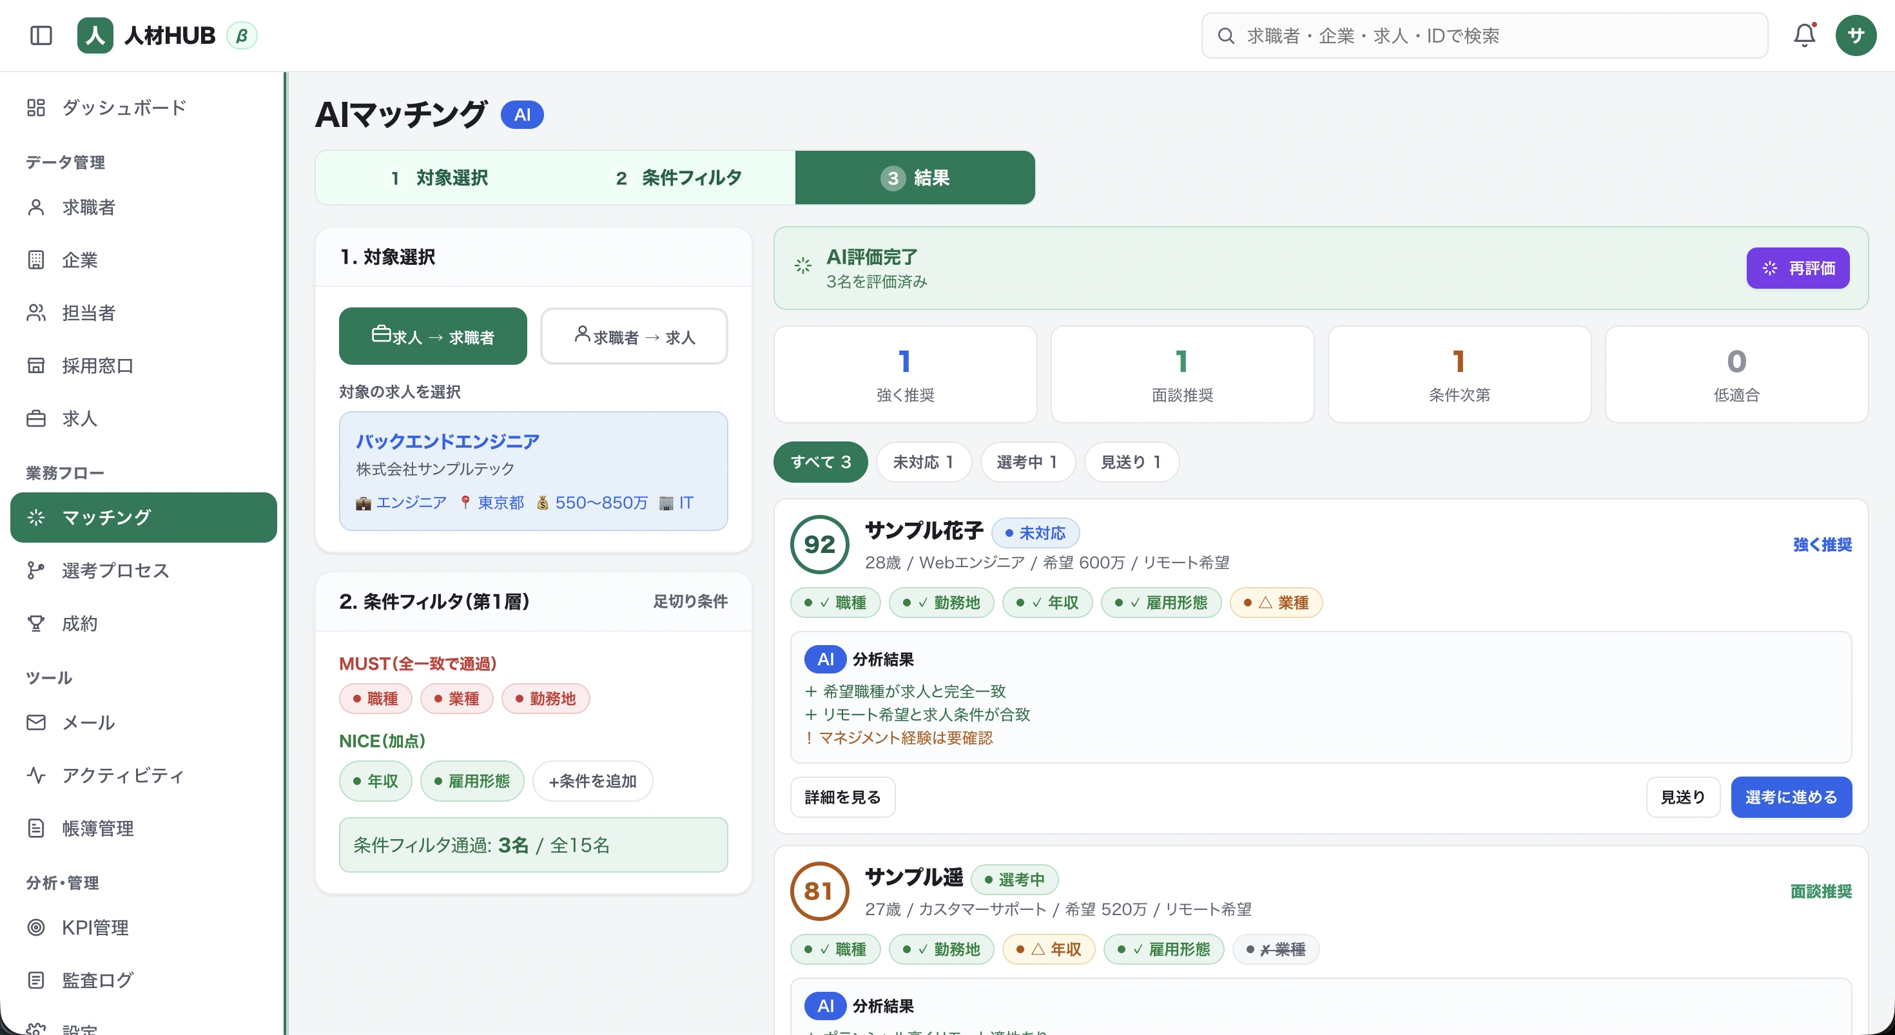
Task: Click the アクティビティ pulse icon
Action: click(x=36, y=775)
